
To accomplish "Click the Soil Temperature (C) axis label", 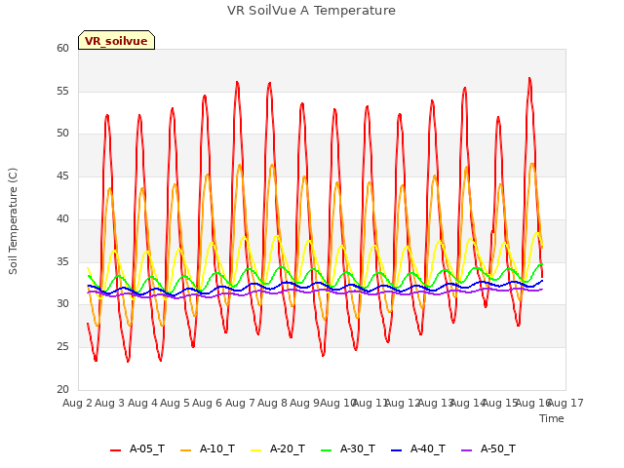I will (13, 221).
